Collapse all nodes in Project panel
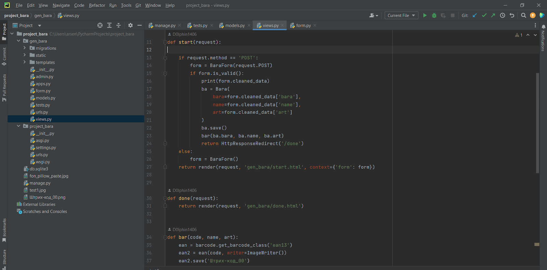Image resolution: width=547 pixels, height=270 pixels. 119,25
